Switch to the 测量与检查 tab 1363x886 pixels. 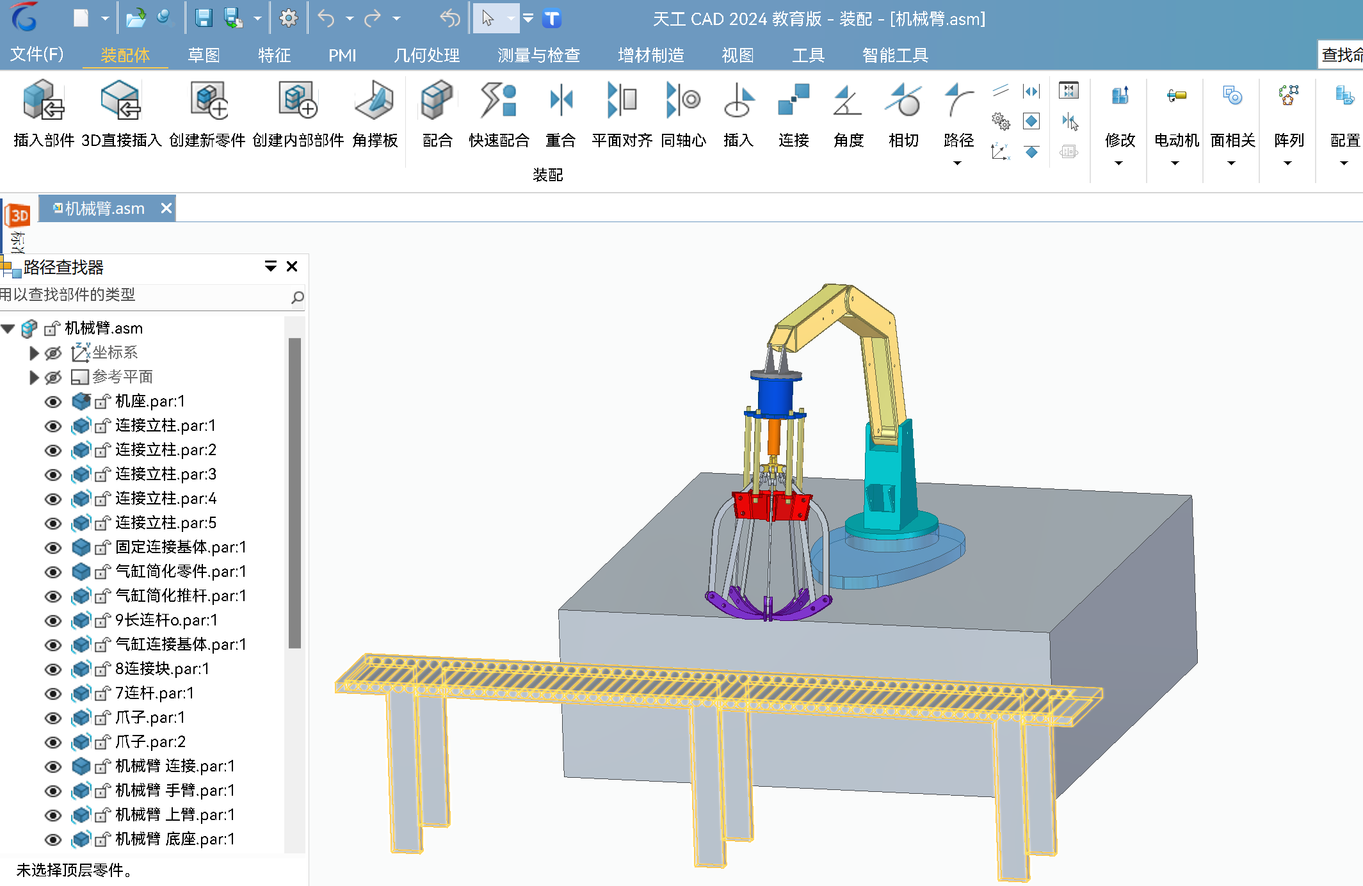click(x=539, y=55)
